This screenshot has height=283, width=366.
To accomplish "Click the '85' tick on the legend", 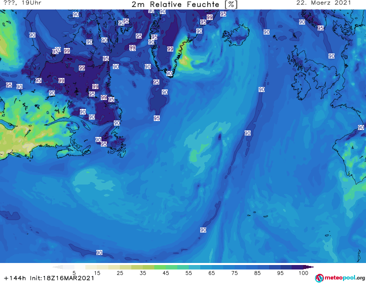I will click(x=257, y=273).
